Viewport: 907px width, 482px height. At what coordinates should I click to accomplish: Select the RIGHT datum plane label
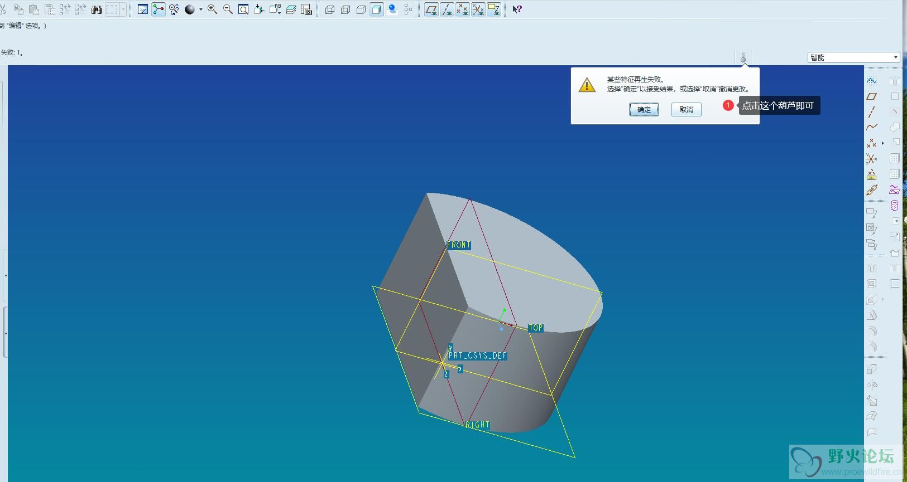pos(477,425)
